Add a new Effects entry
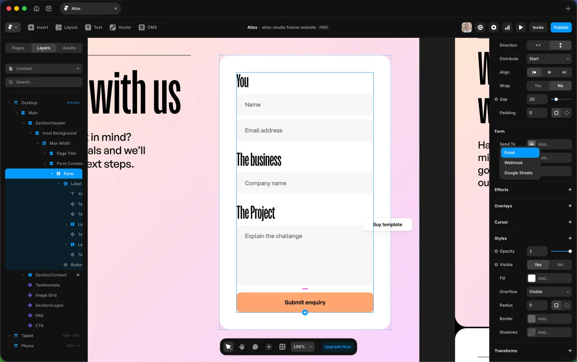This screenshot has height=362, width=577. point(570,190)
